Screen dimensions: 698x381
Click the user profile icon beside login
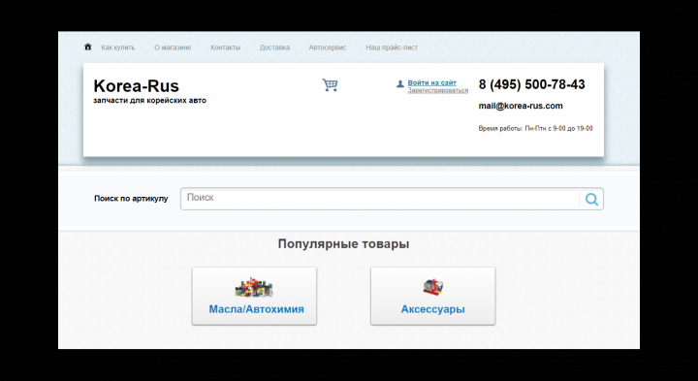(x=400, y=83)
